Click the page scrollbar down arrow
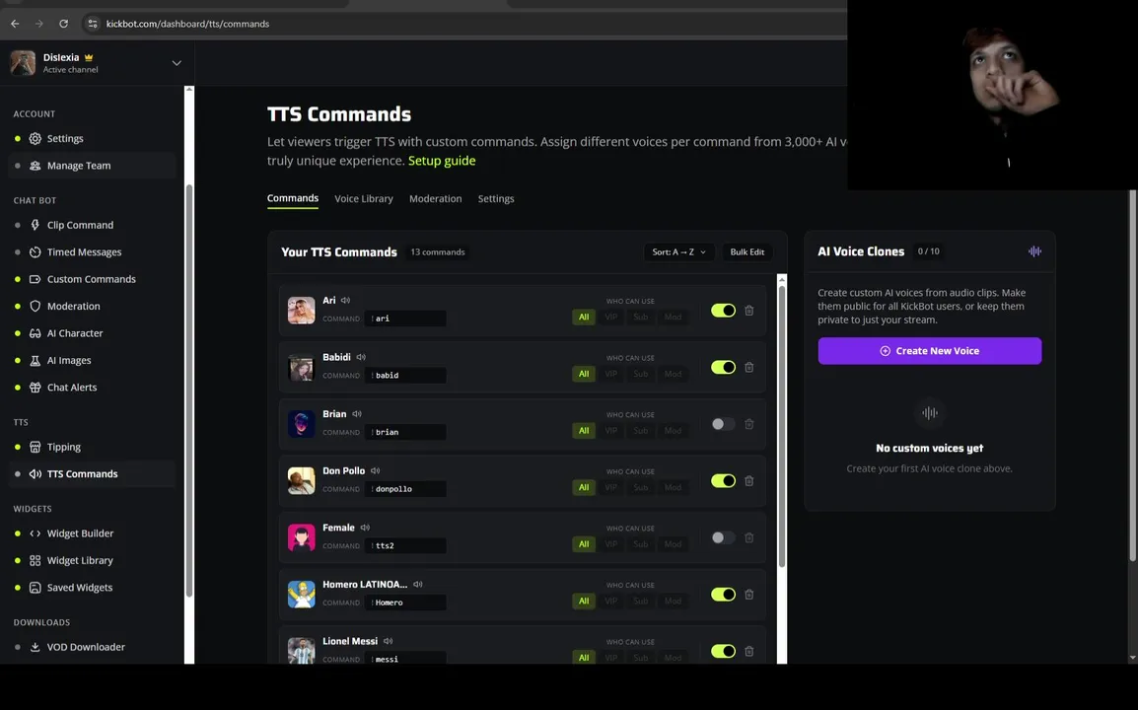 pyautogui.click(x=1132, y=658)
